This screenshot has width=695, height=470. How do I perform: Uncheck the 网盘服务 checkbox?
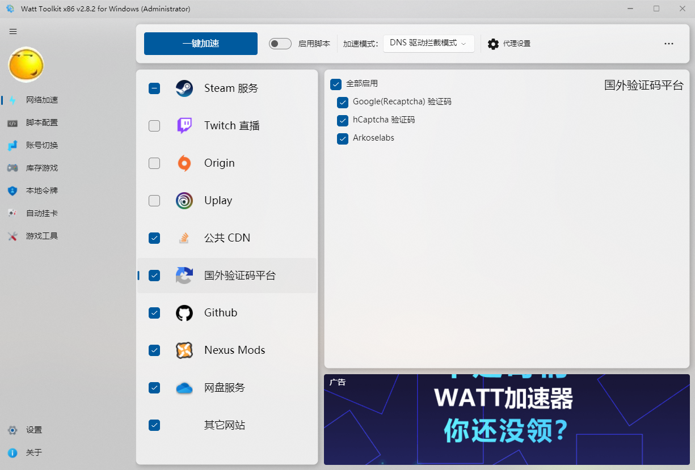tap(154, 388)
